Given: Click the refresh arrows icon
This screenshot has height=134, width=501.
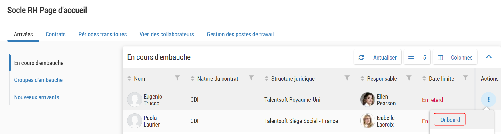Looking at the screenshot, I should (361, 57).
